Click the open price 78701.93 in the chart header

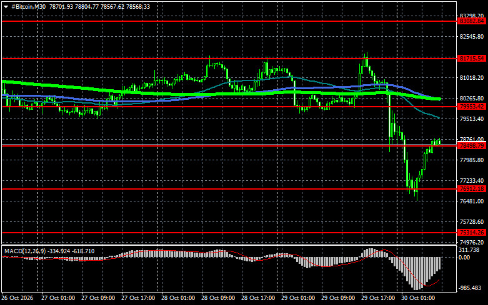tap(61, 6)
